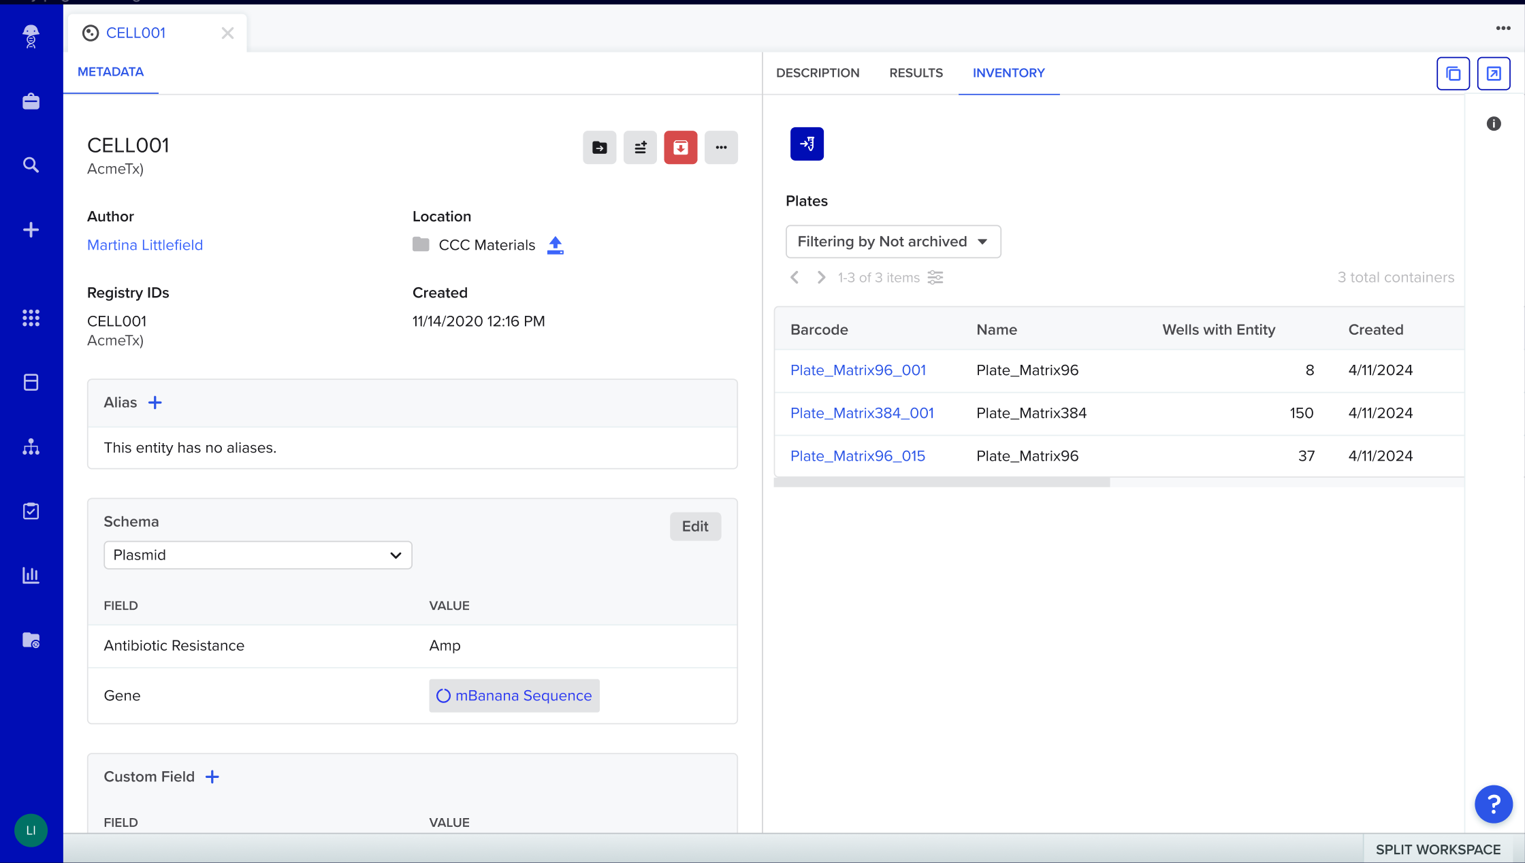Add a Custom Field with the plus icon

(212, 777)
